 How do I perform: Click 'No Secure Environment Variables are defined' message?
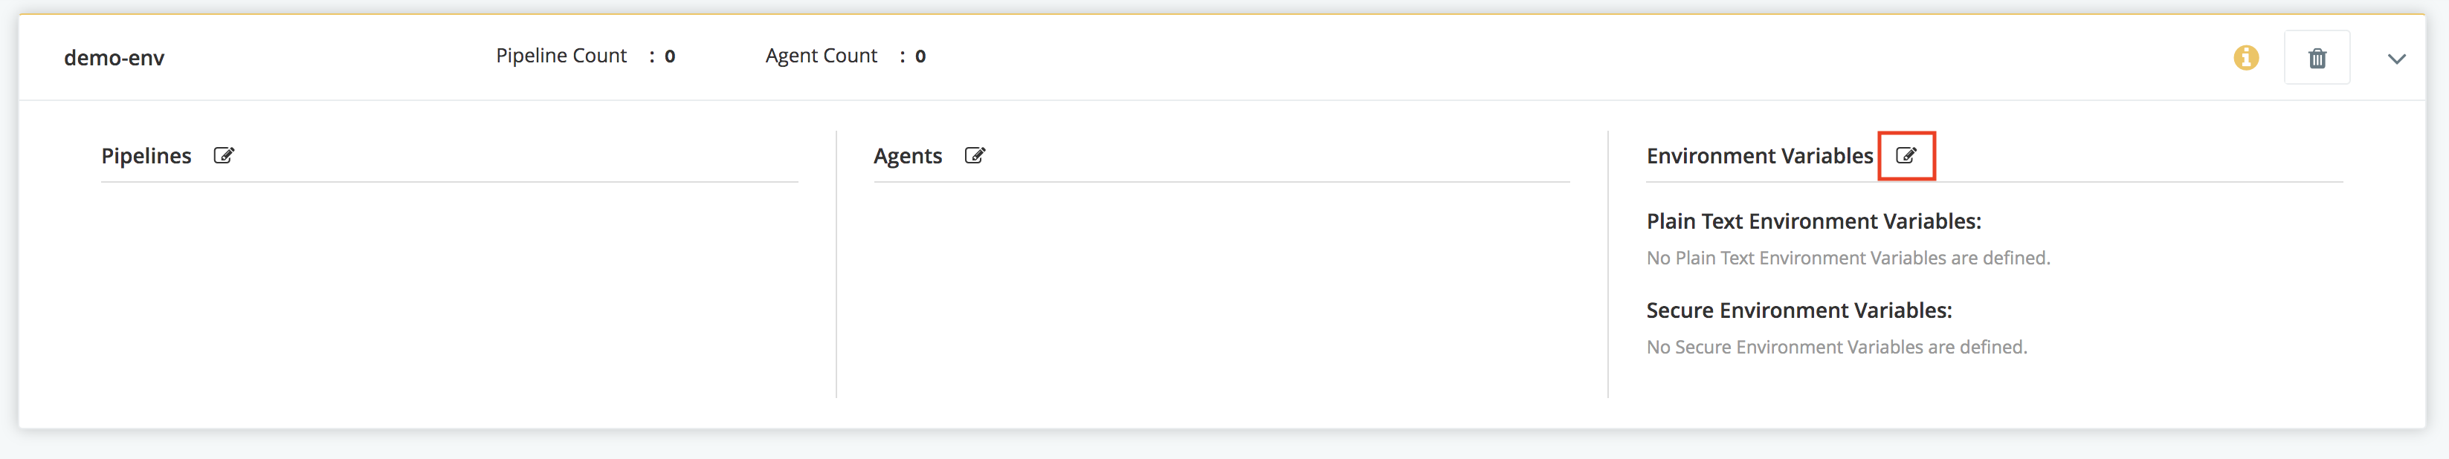pyautogui.click(x=1836, y=348)
